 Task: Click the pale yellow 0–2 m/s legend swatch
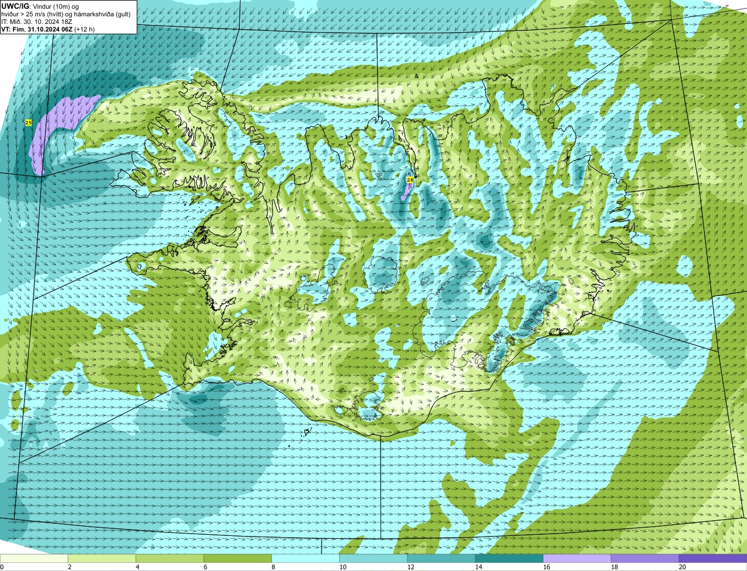(34, 558)
